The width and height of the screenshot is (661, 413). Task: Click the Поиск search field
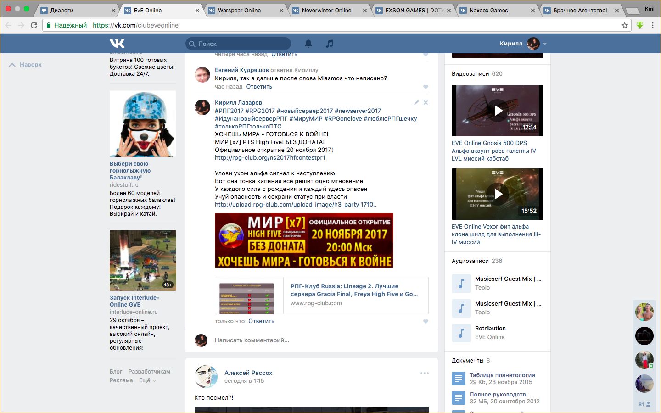coord(238,44)
